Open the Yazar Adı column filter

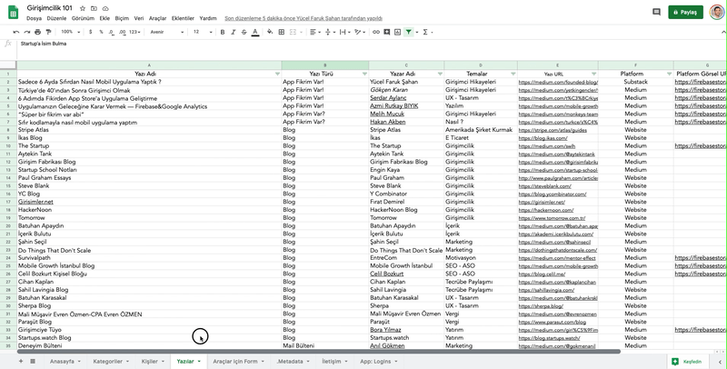[x=440, y=75]
